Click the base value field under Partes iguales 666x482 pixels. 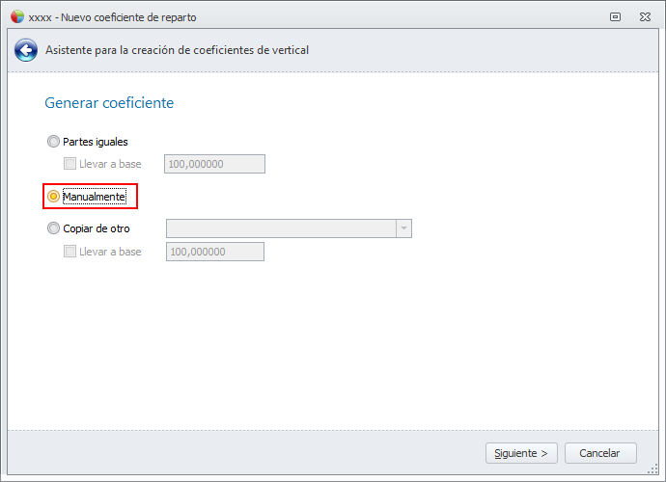214,164
